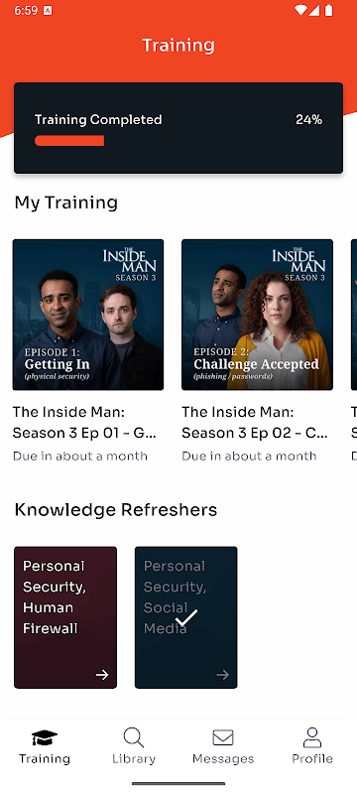The image size is (357, 794).
Task: Open the Messages envelope icon
Action: click(x=223, y=737)
